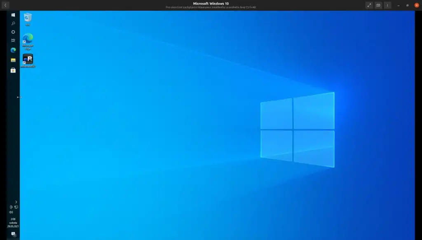The height and width of the screenshot is (240, 422).
Task: Launch Cortana circle icon
Action: pyautogui.click(x=13, y=32)
